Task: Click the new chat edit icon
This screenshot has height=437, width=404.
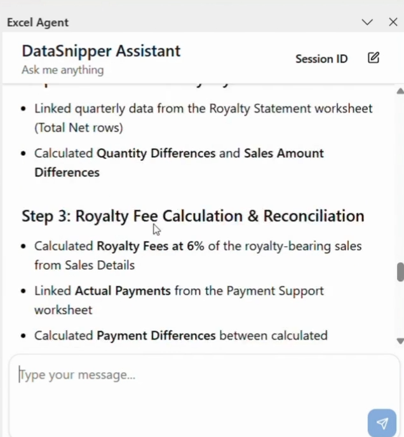Action: click(x=374, y=58)
